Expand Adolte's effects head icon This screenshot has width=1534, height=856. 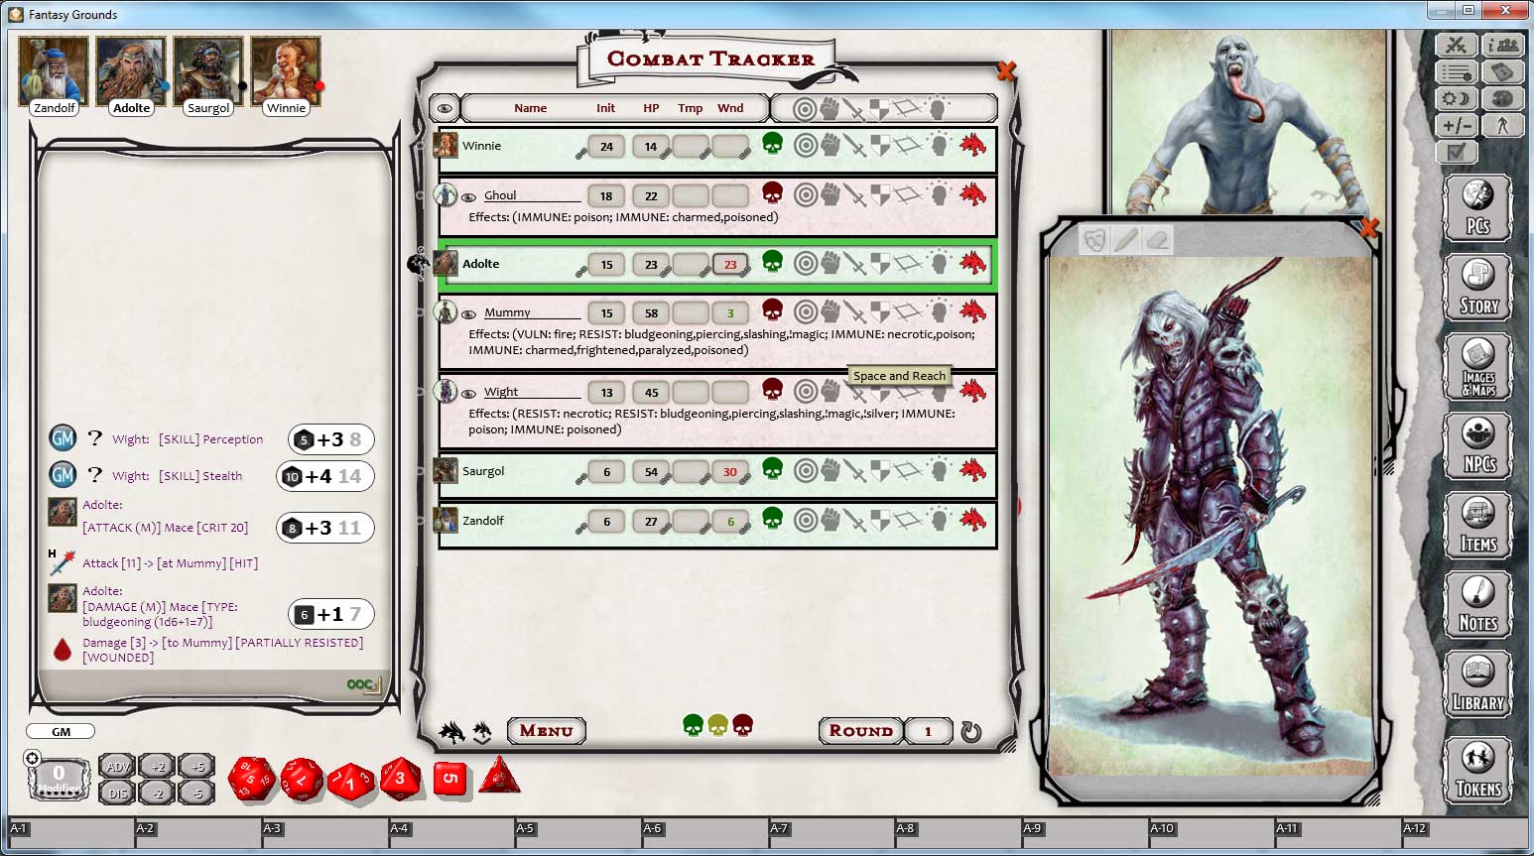click(938, 264)
